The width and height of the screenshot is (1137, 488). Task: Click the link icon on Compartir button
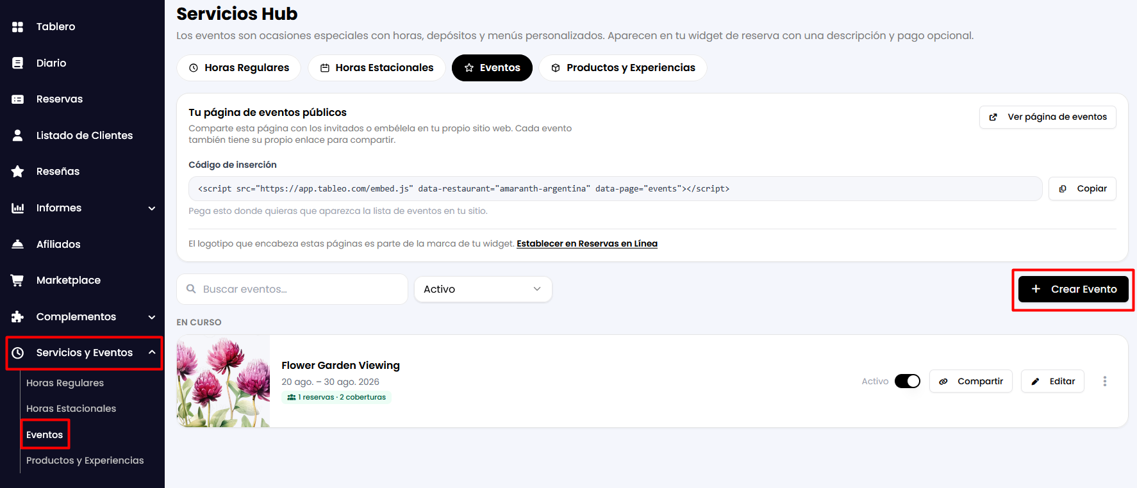943,382
